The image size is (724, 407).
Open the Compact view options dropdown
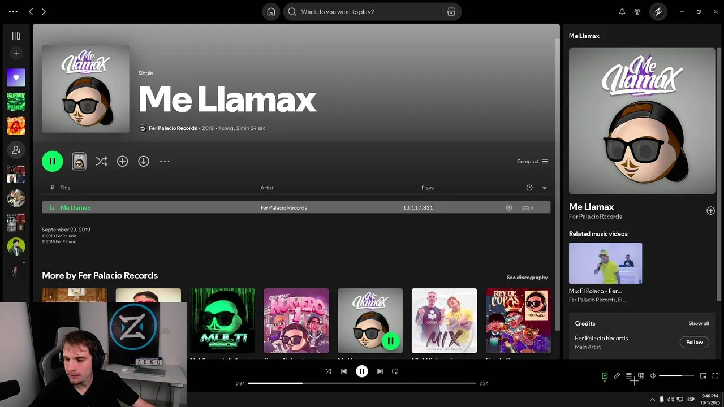[x=532, y=161]
